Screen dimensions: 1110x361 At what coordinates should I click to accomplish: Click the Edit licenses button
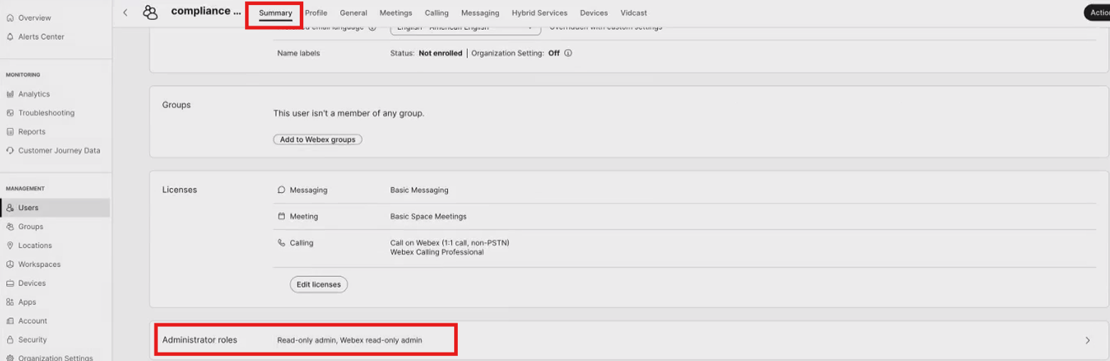click(318, 285)
